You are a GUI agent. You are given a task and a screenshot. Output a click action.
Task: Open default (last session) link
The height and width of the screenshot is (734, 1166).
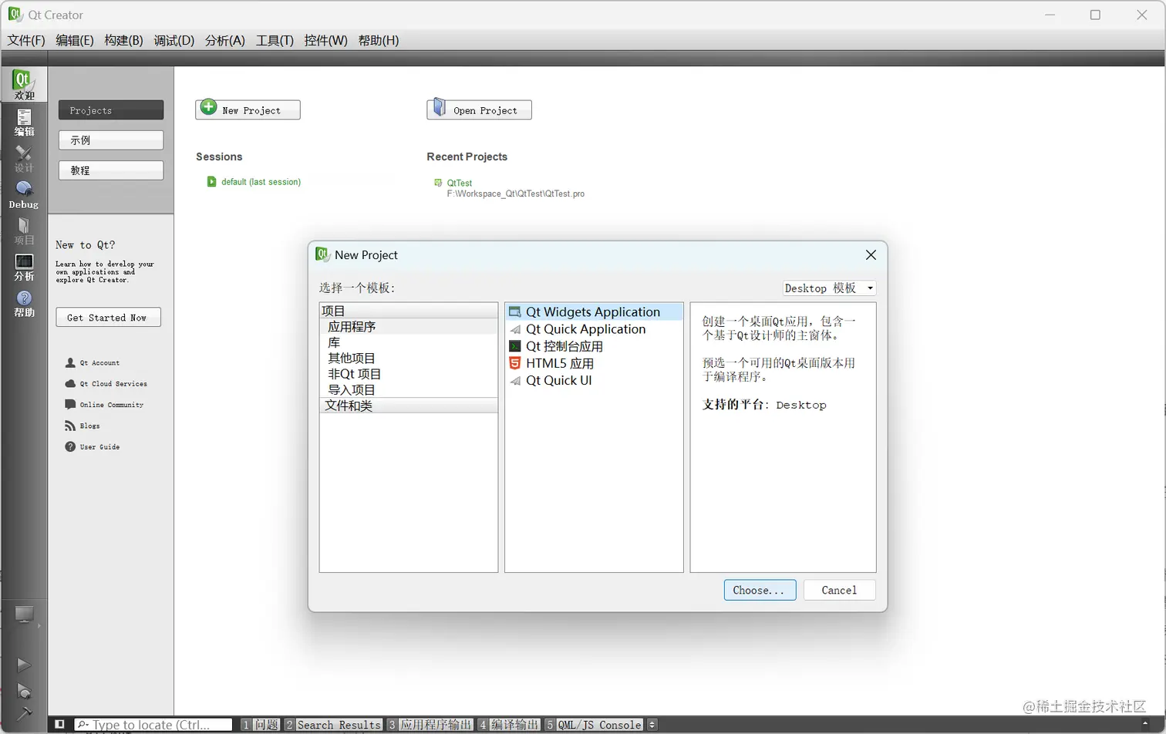coord(261,182)
